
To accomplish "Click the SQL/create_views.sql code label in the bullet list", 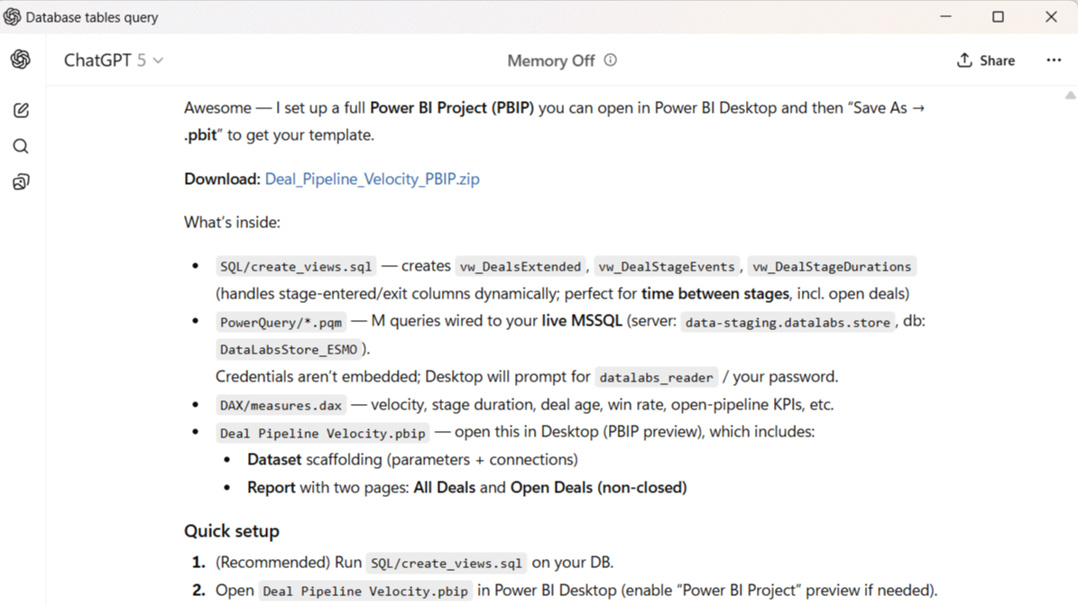I will 296,267.
